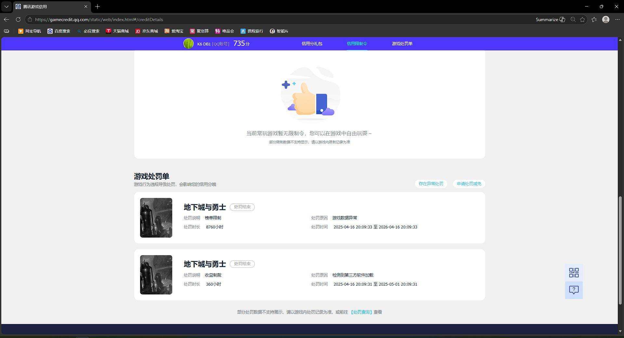
Task: Click 处罚结束 badge in 8760小时 card
Action: [x=242, y=207]
